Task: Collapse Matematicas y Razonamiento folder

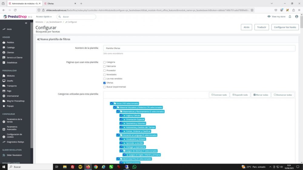Action: [x=121, y=111]
